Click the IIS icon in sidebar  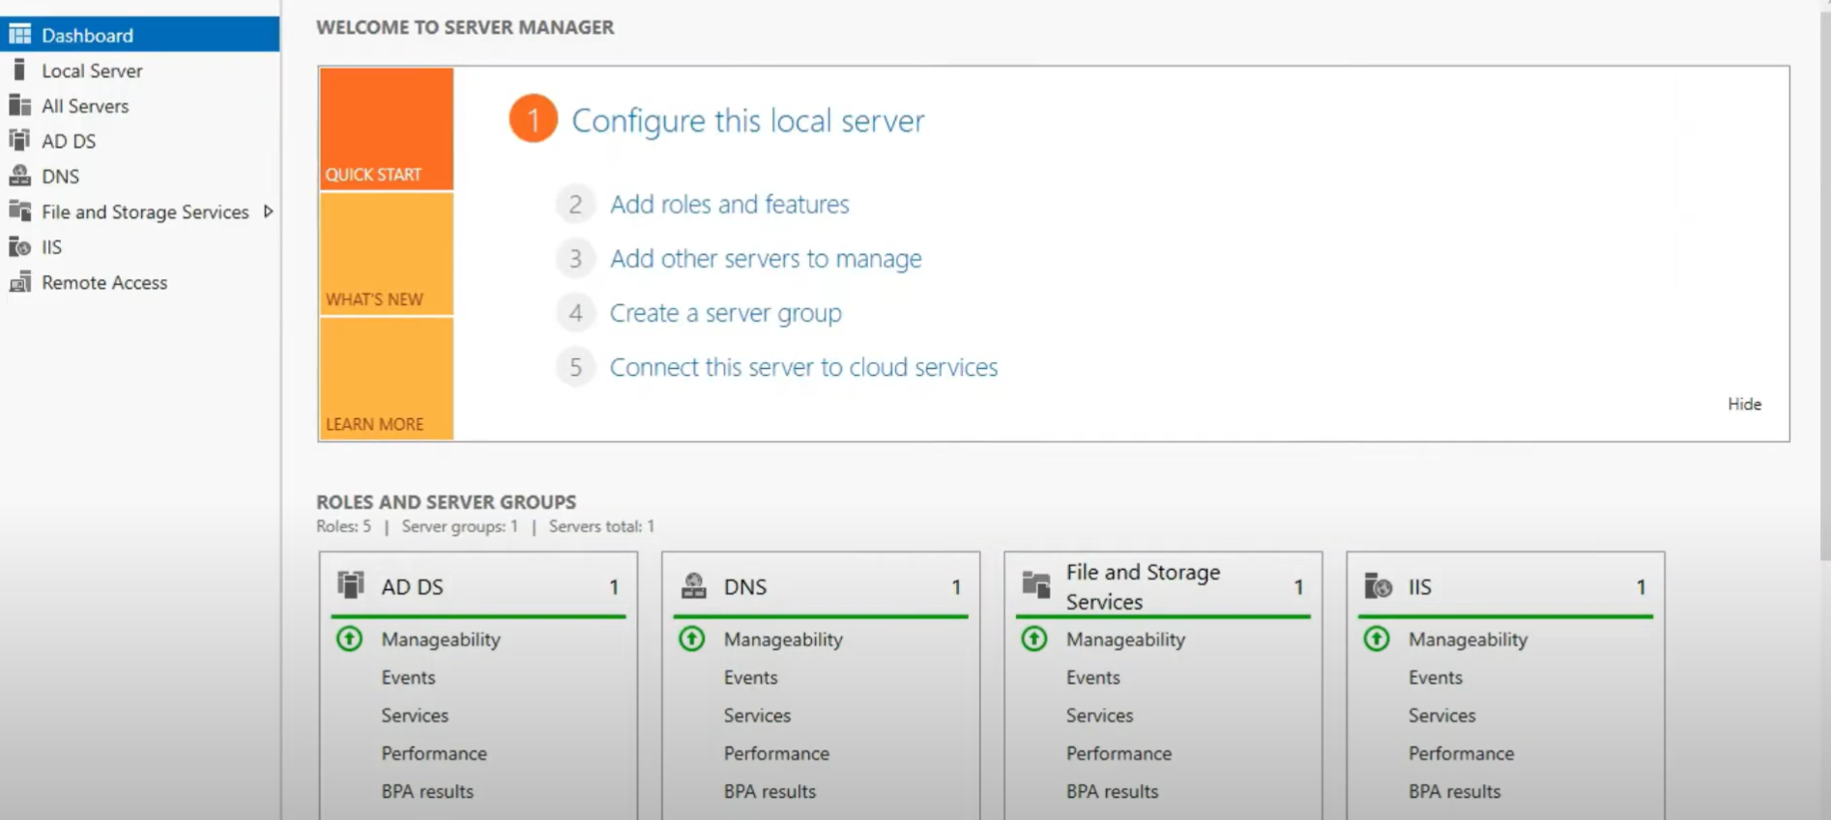[19, 246]
